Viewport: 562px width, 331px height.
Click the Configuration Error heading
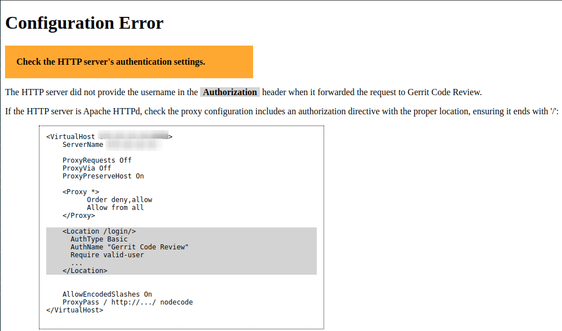pyautogui.click(x=83, y=23)
